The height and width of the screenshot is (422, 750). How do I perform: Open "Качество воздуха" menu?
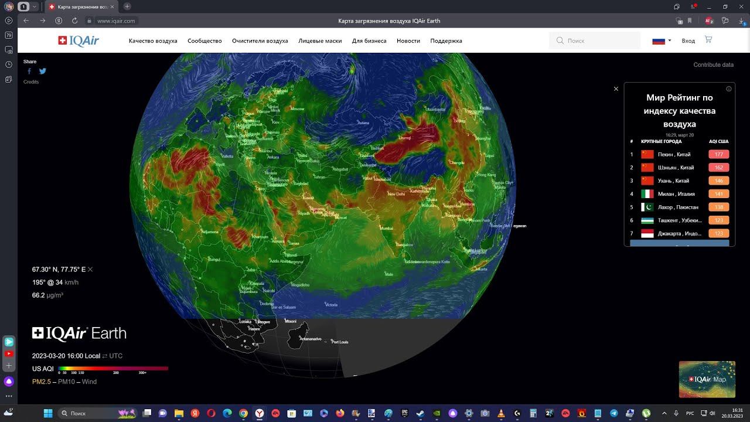click(x=153, y=41)
